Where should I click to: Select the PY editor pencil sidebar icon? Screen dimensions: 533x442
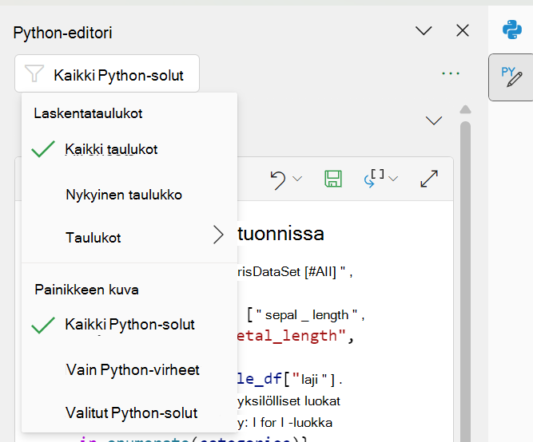coord(511,77)
